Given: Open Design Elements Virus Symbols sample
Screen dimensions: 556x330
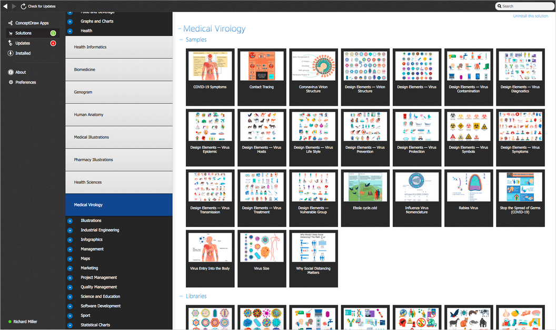Looking at the screenshot, I should tap(469, 138).
